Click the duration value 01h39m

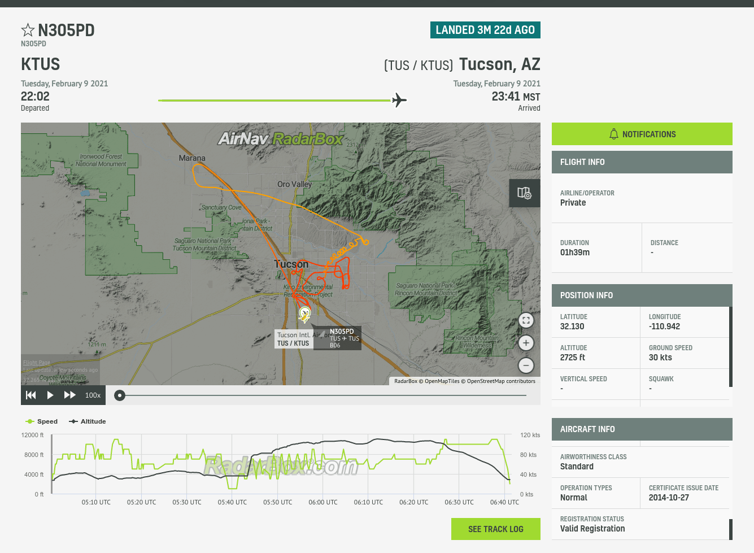pyautogui.click(x=575, y=252)
